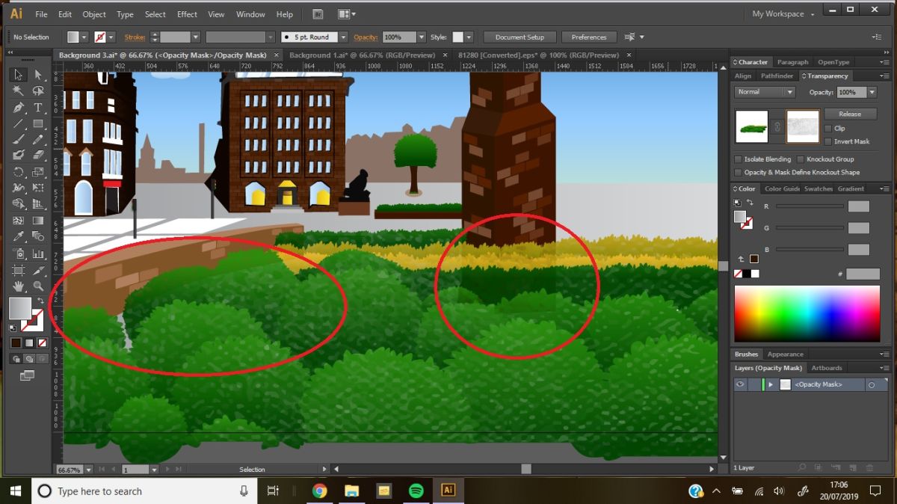Enable the Clip checkbox
Viewport: 897px width, 504px height.
click(828, 129)
